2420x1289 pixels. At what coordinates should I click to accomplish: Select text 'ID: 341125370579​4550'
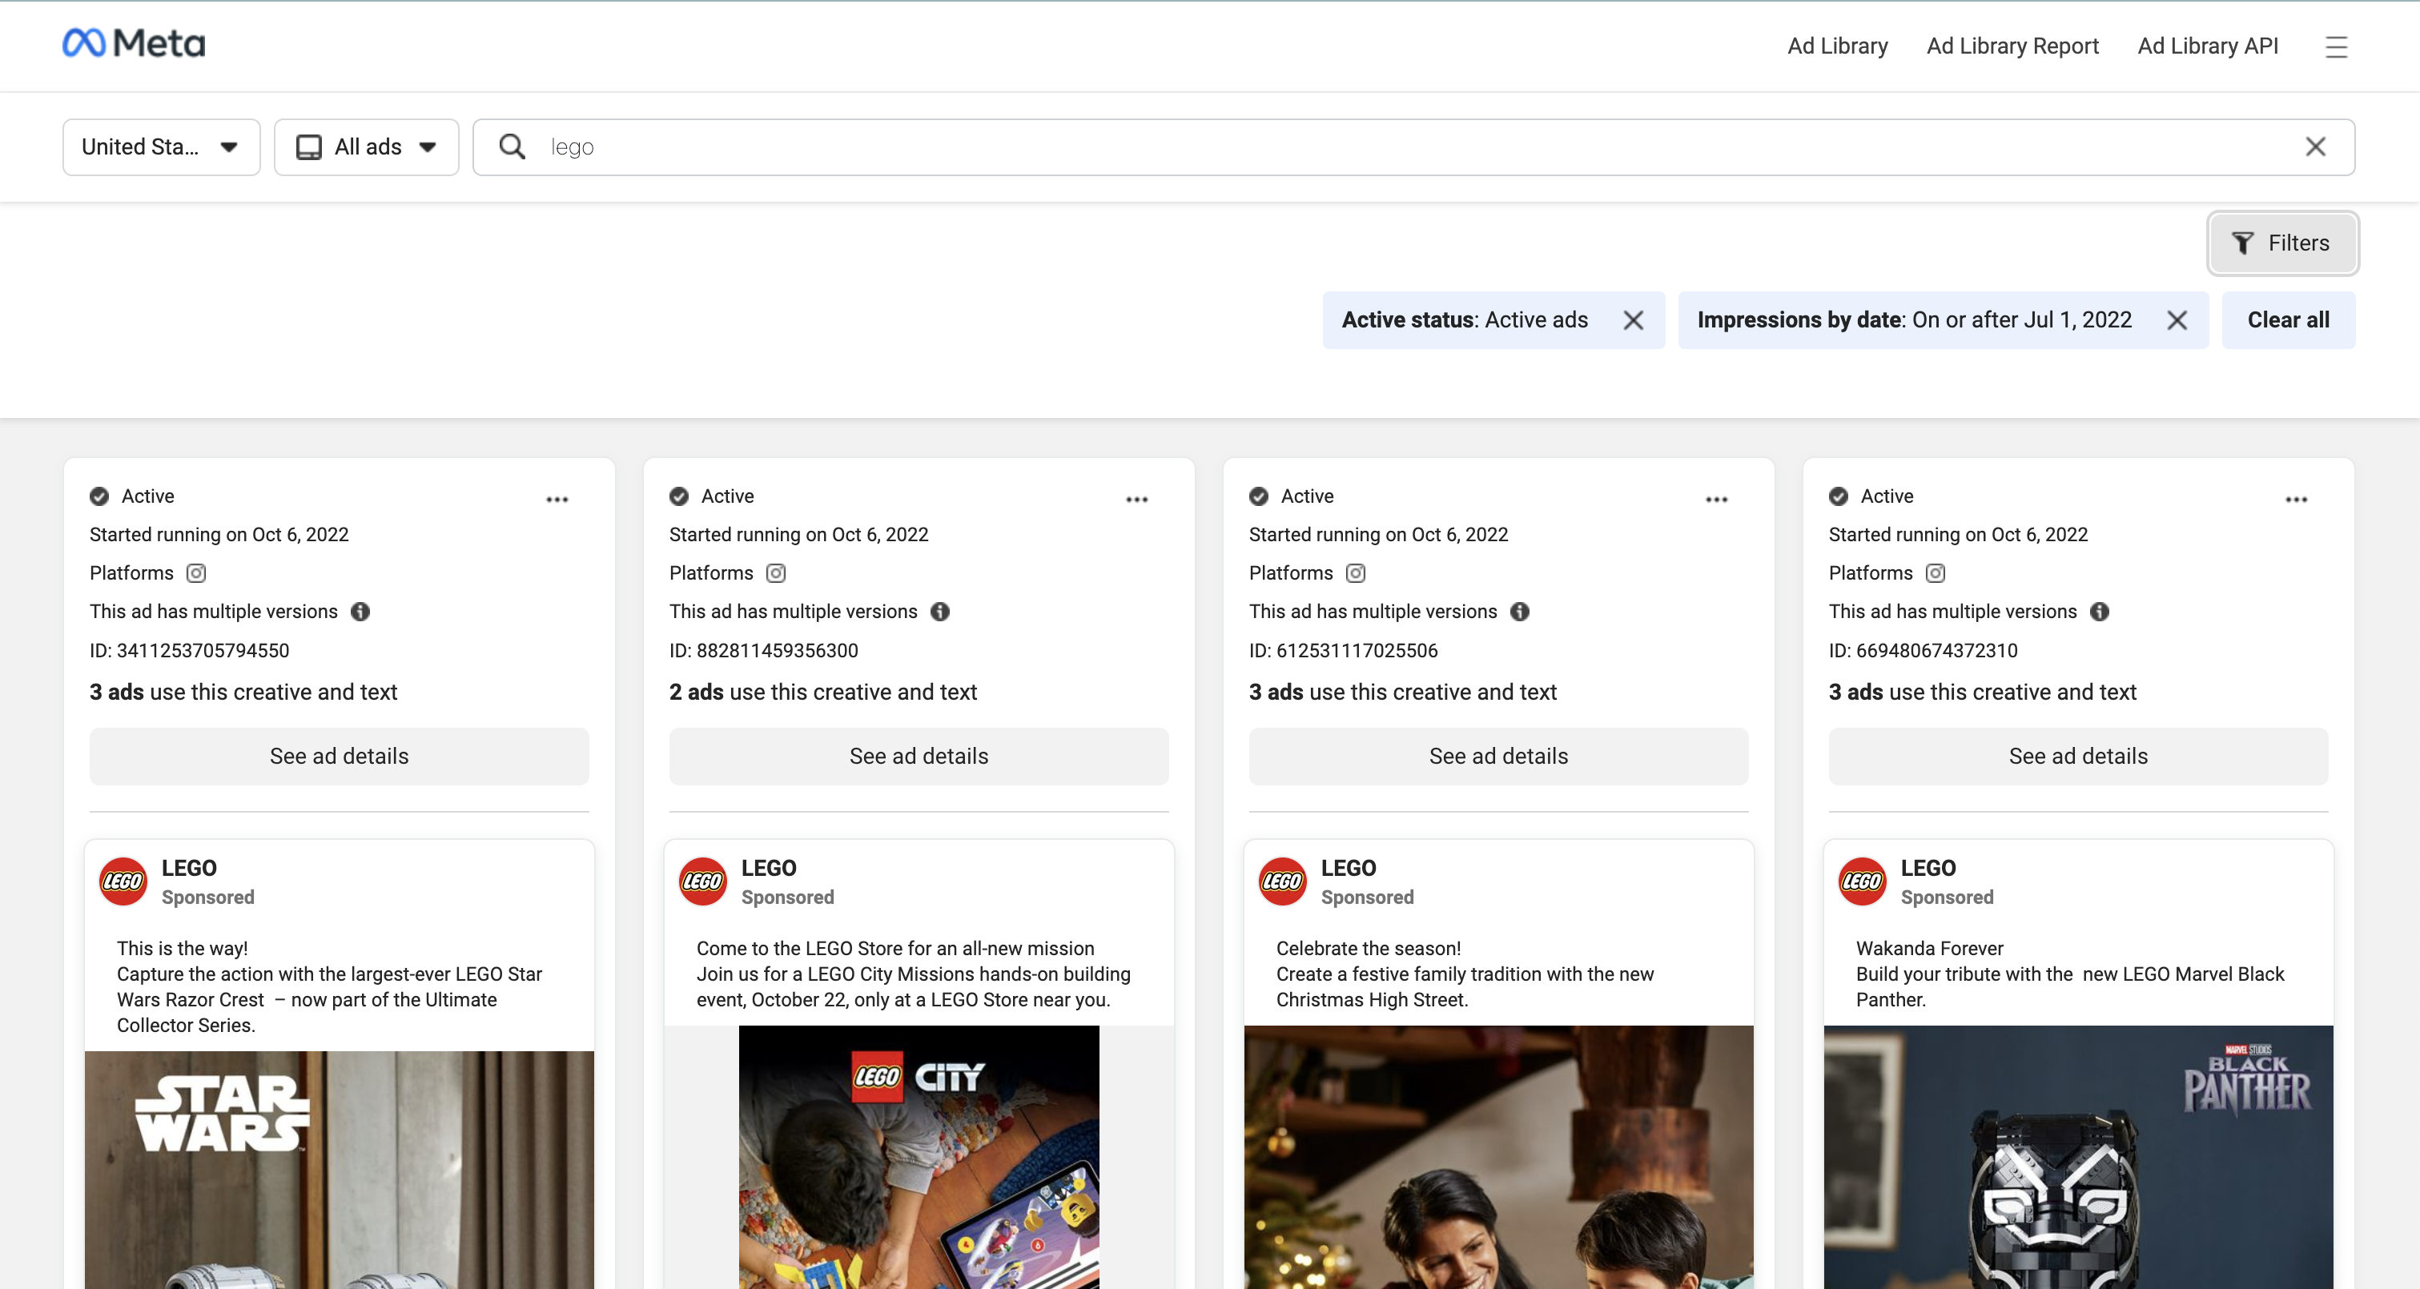189,650
